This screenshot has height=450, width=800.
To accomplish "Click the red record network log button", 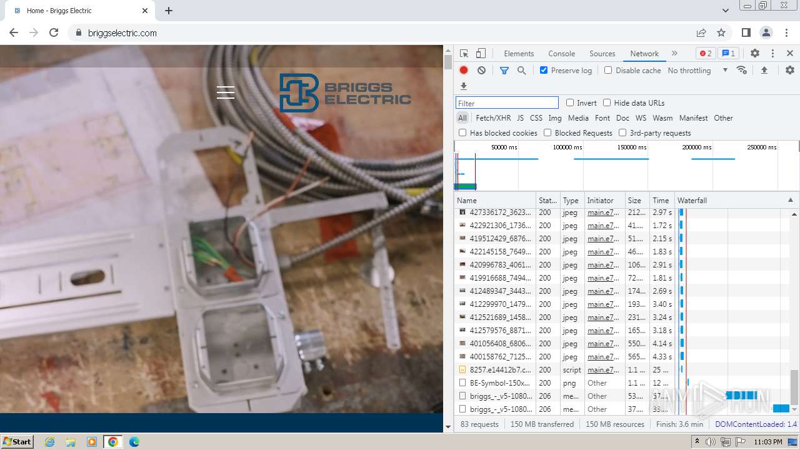I will point(464,71).
